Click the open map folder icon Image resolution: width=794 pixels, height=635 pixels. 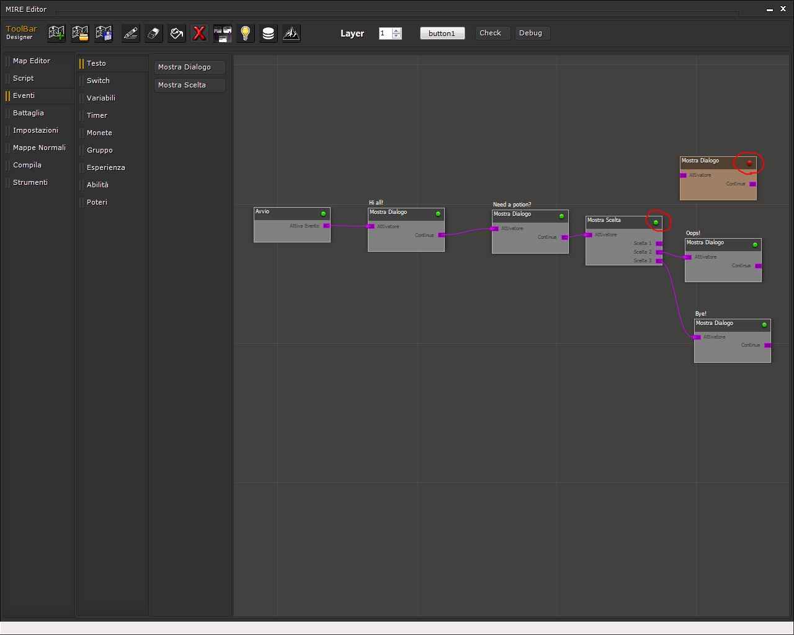pos(80,33)
